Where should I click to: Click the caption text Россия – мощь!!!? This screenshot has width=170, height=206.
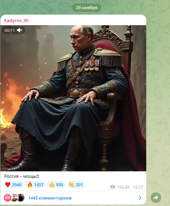click(x=21, y=176)
